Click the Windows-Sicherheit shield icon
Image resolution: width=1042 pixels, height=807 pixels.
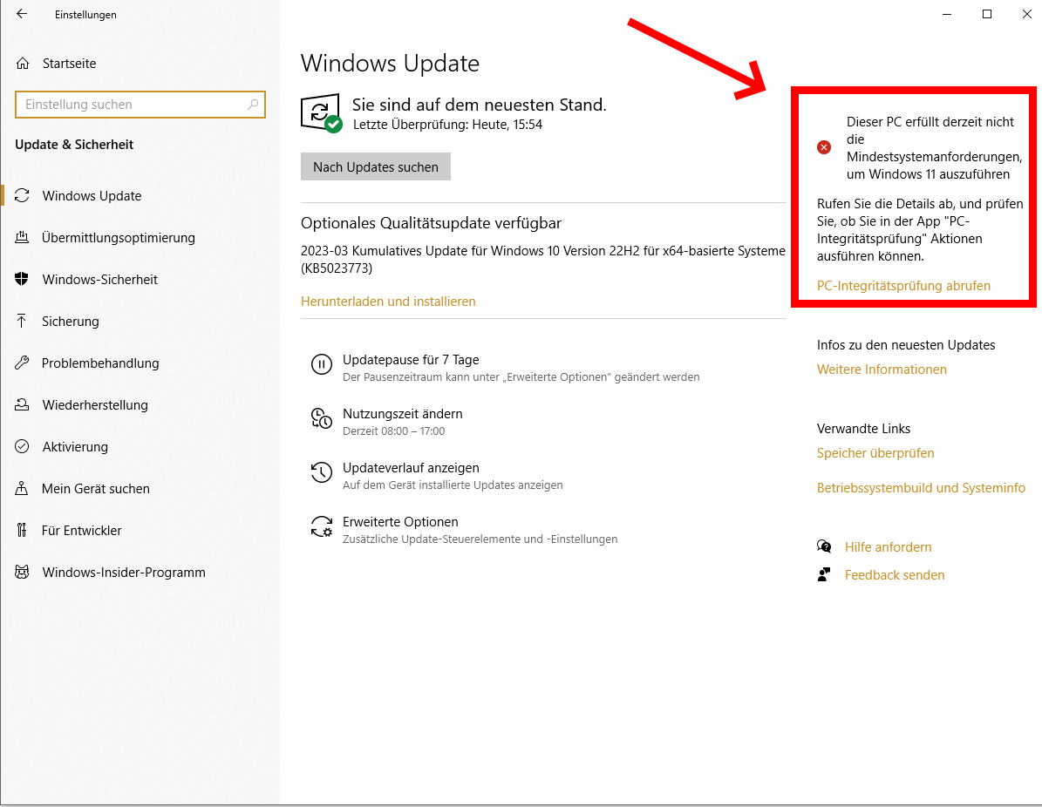[24, 279]
